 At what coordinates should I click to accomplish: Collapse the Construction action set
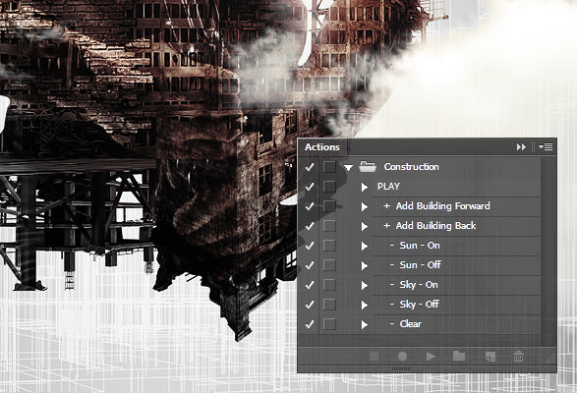click(348, 167)
